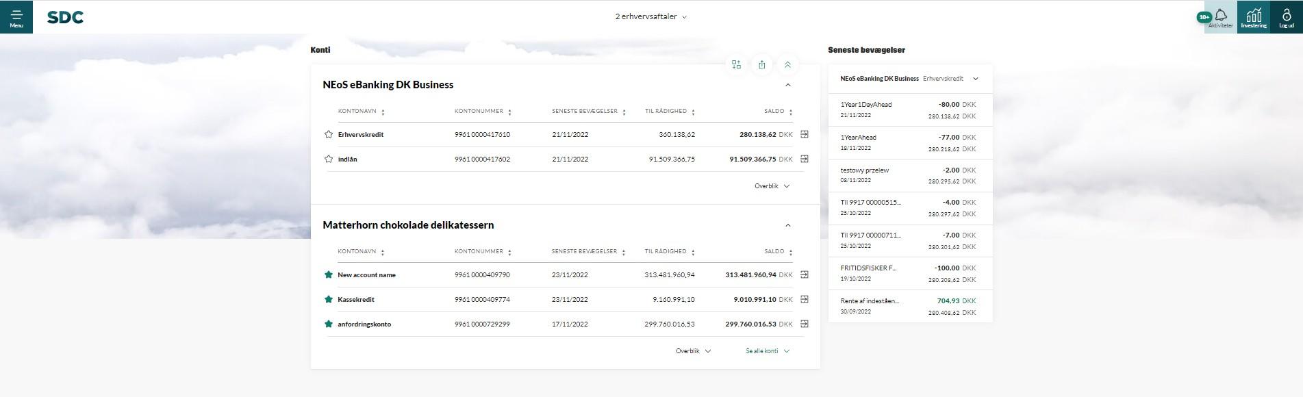Select Rente af indeståen transaction

point(910,306)
